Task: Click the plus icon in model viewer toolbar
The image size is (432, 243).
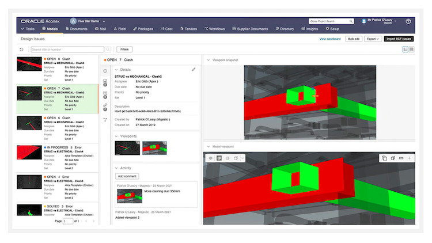Action: (x=410, y=158)
